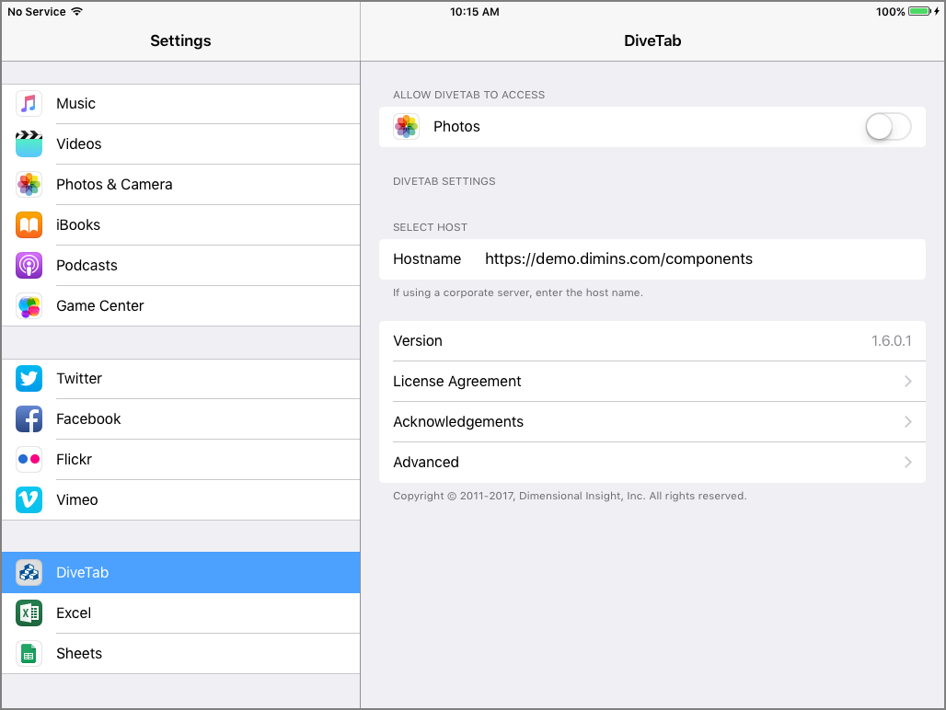Open Flickr settings row
The height and width of the screenshot is (710, 946).
(181, 459)
